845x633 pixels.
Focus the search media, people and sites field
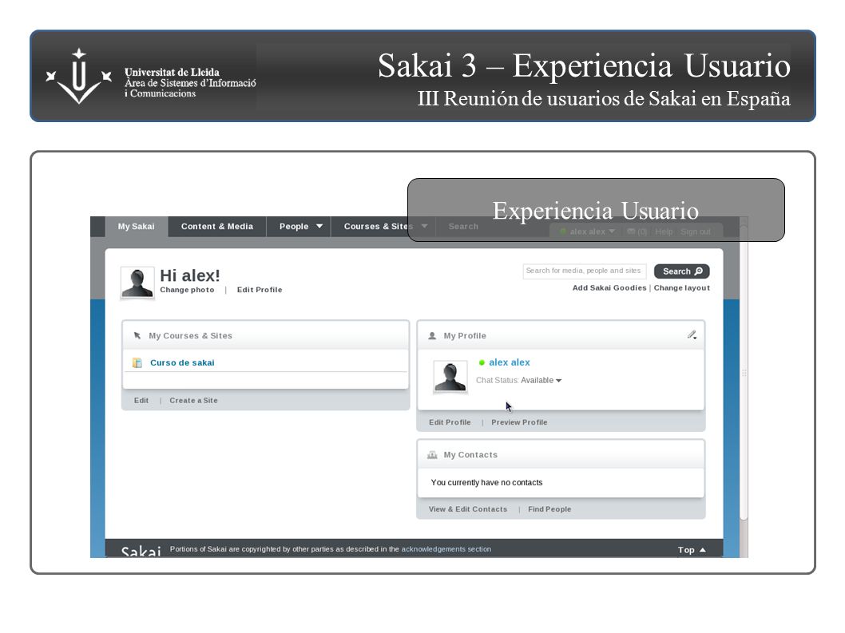(x=584, y=271)
